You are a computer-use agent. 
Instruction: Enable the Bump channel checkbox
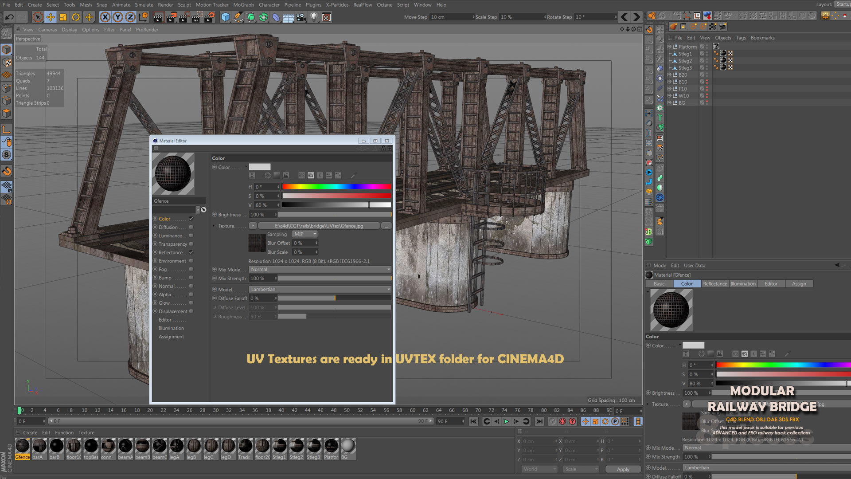[x=191, y=278]
